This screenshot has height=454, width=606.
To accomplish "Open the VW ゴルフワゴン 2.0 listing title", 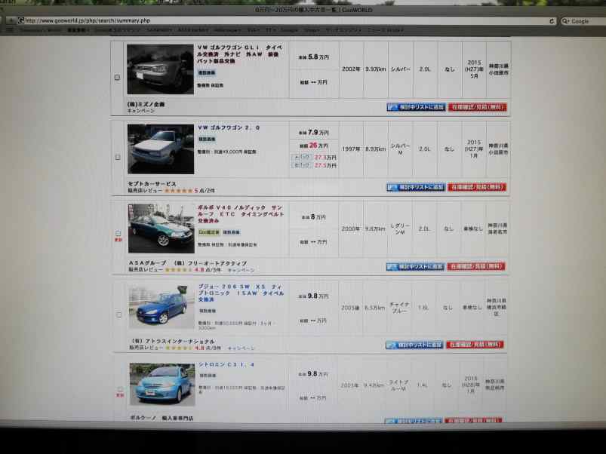I will [x=229, y=127].
